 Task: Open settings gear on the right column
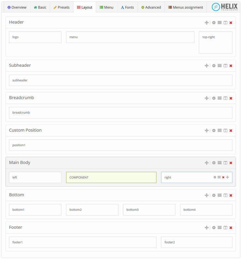pos(215,177)
